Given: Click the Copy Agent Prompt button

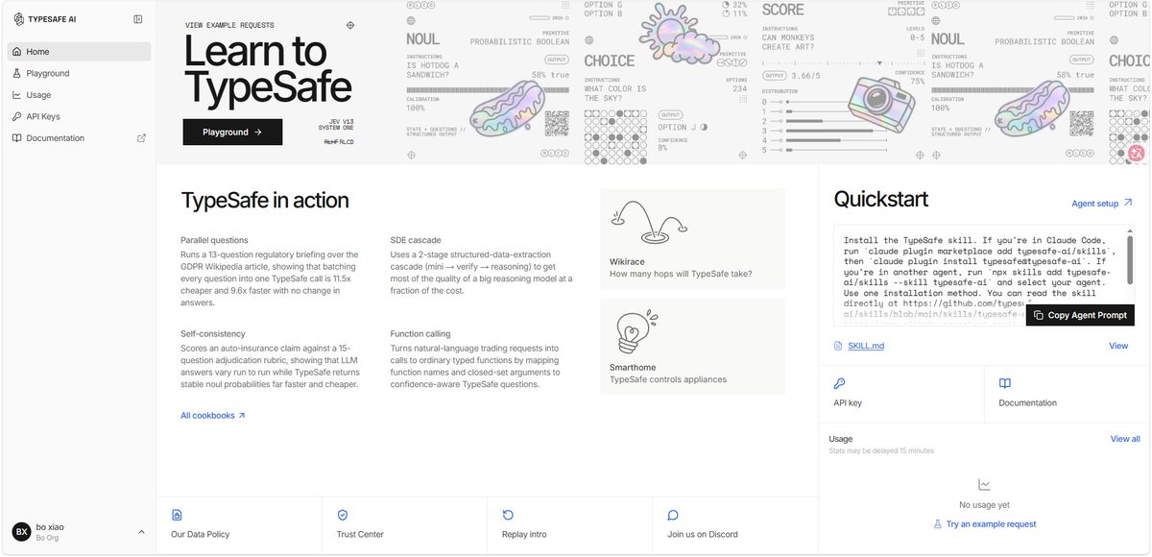Looking at the screenshot, I should pos(1080,315).
